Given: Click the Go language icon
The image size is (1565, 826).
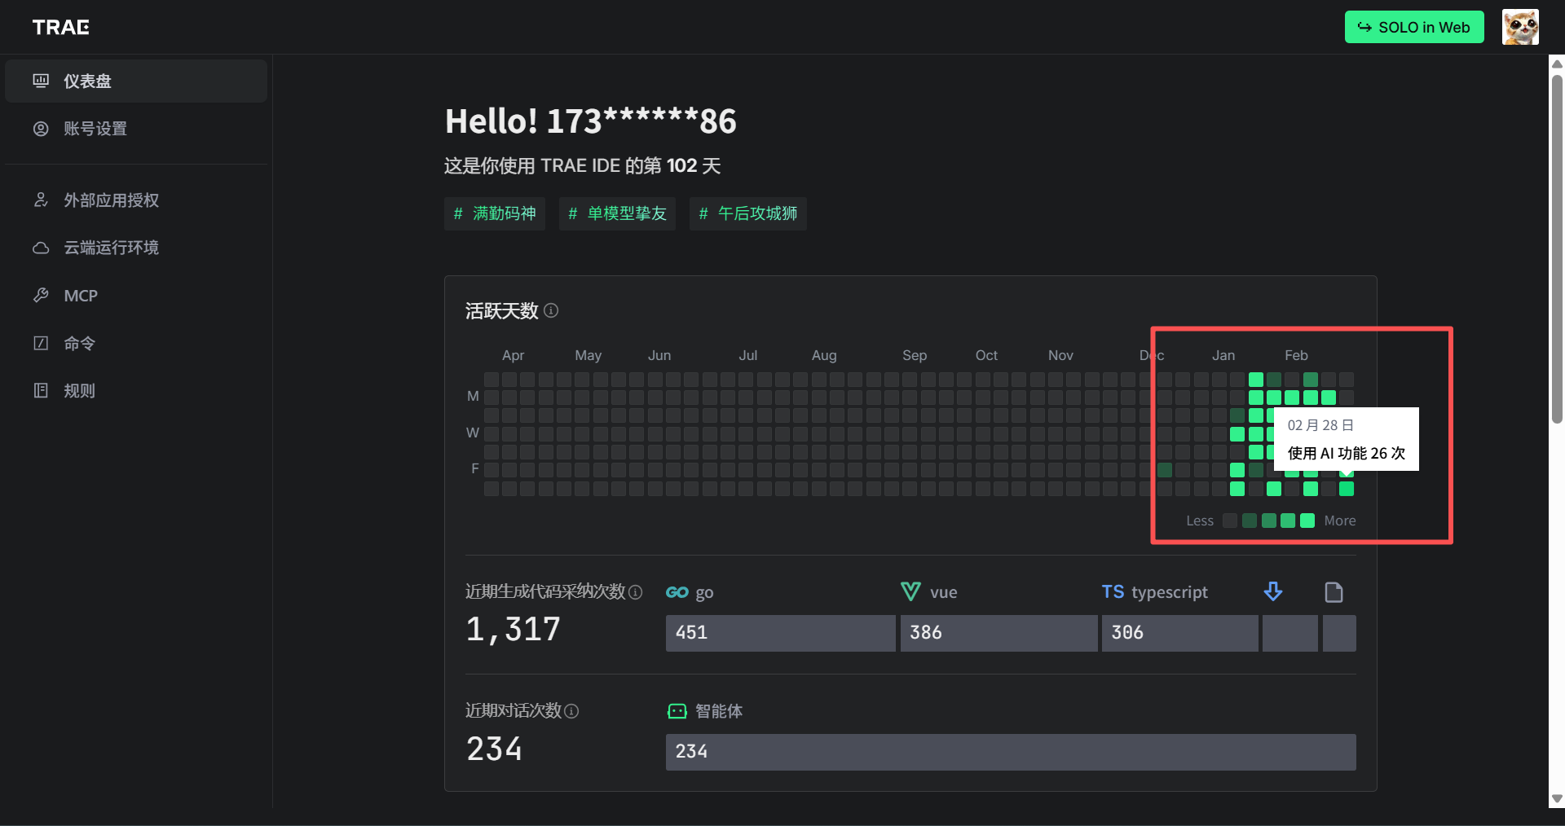Looking at the screenshot, I should point(677,592).
